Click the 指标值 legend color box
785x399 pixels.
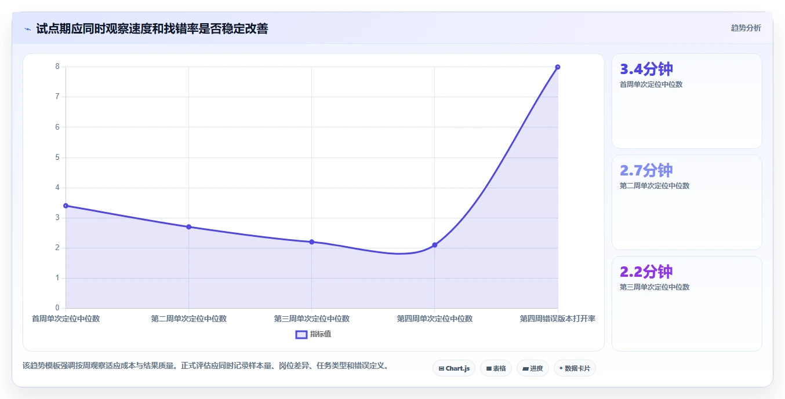click(x=301, y=334)
